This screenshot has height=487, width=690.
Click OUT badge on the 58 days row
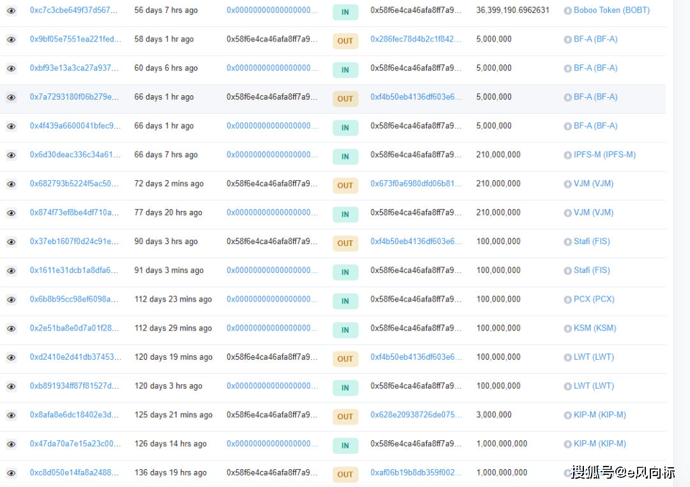tap(346, 41)
